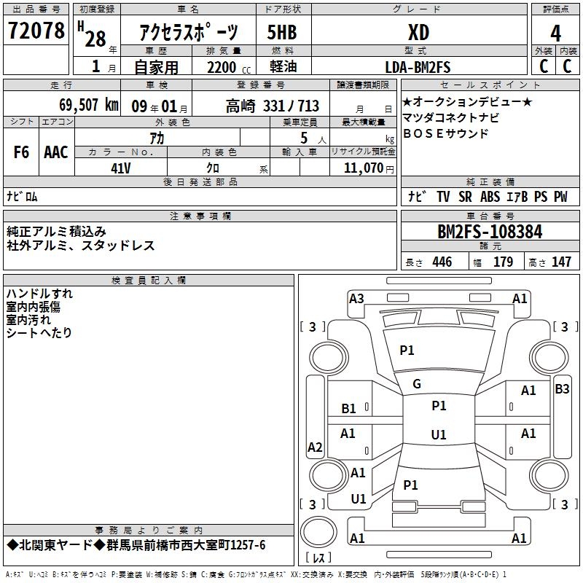The height and width of the screenshot is (583, 583).
Task: Click inspector note ハンドルすれ
Action: click(39, 294)
